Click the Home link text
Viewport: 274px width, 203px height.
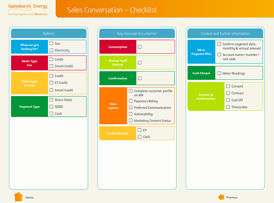click(x=29, y=197)
